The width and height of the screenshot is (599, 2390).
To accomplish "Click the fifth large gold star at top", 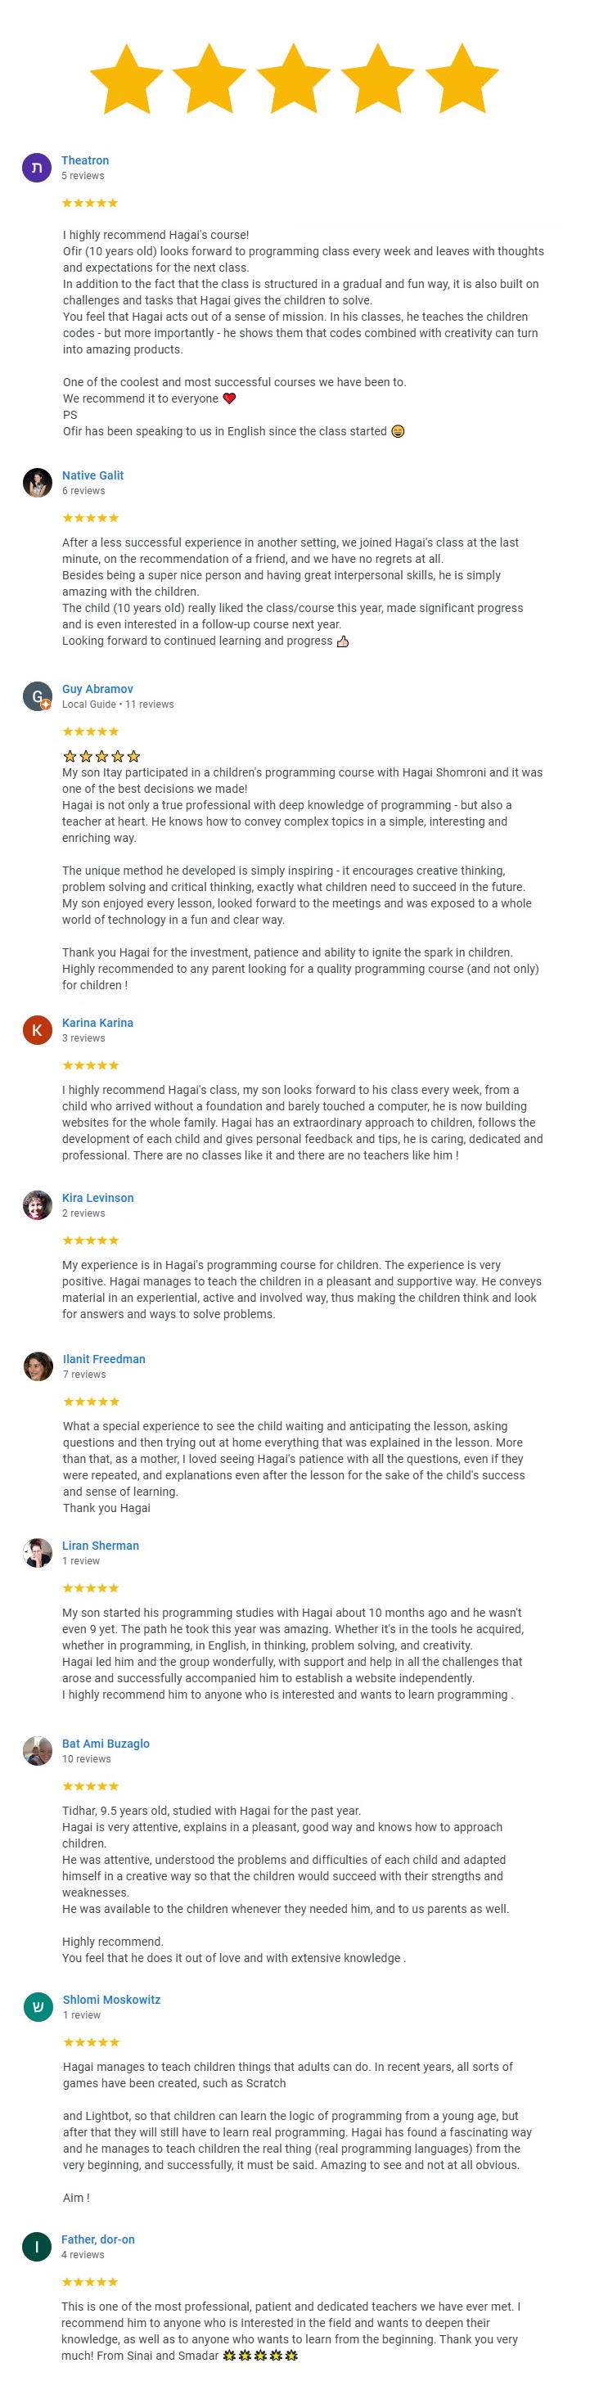I will 461,80.
